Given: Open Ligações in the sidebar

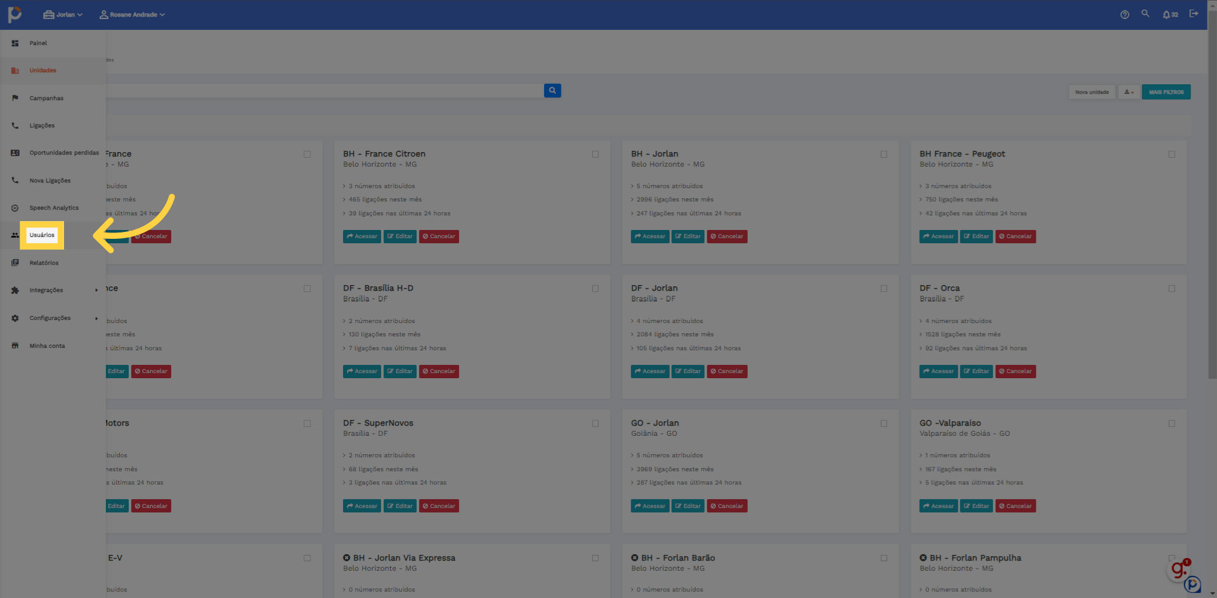Looking at the screenshot, I should click(x=42, y=125).
